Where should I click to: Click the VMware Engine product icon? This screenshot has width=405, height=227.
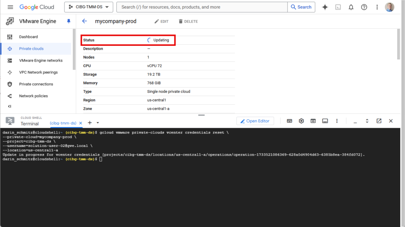pos(10,21)
